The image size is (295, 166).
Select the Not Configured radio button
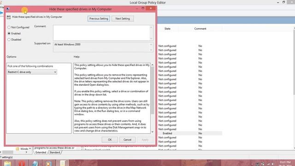(x=9, y=27)
